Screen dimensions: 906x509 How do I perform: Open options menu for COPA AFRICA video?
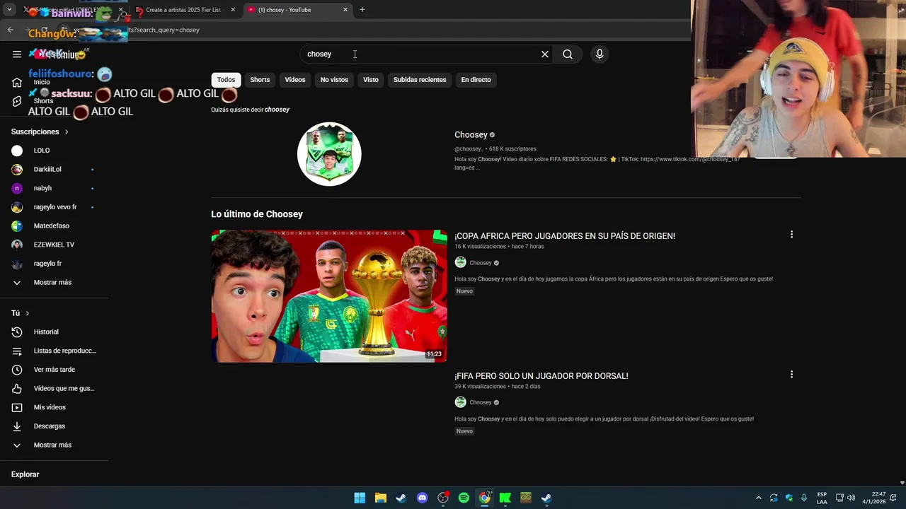point(791,235)
